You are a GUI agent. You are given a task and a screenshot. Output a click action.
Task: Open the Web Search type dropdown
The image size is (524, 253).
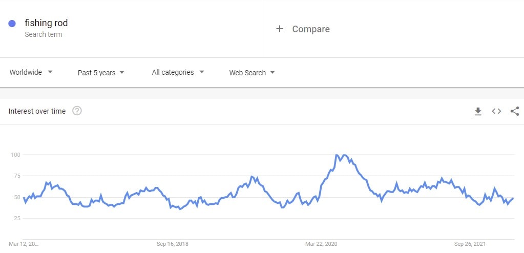click(x=252, y=73)
